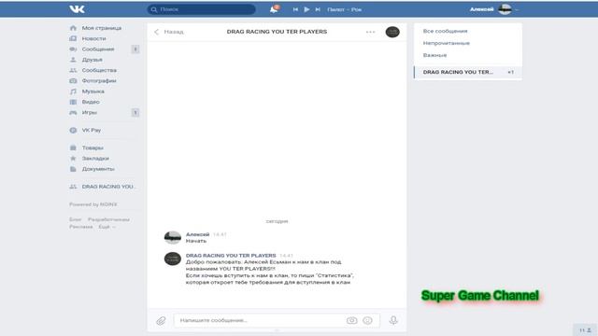Open the Алексей profile menu in header
This screenshot has height=336, width=598.
click(x=494, y=9)
